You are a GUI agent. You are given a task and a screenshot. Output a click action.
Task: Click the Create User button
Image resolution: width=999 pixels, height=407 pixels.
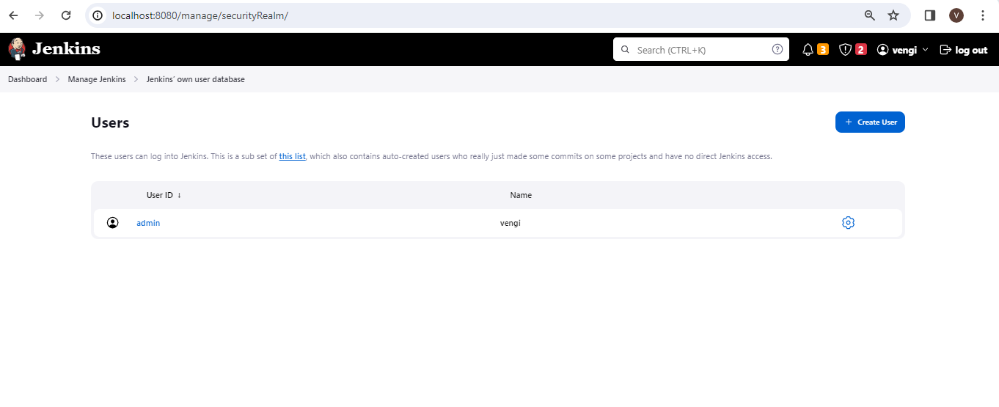tap(870, 122)
